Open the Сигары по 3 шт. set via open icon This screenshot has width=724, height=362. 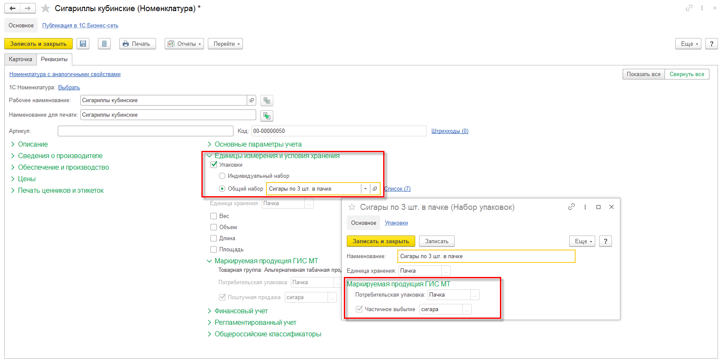pyautogui.click(x=375, y=188)
